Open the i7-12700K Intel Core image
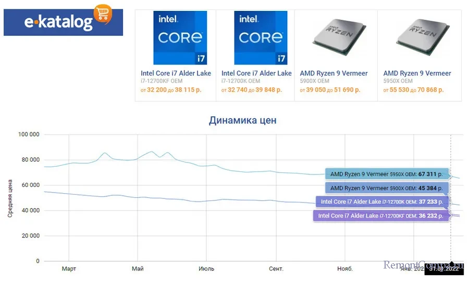Image resolution: width=469 pixels, height=282 pixels. [261, 38]
